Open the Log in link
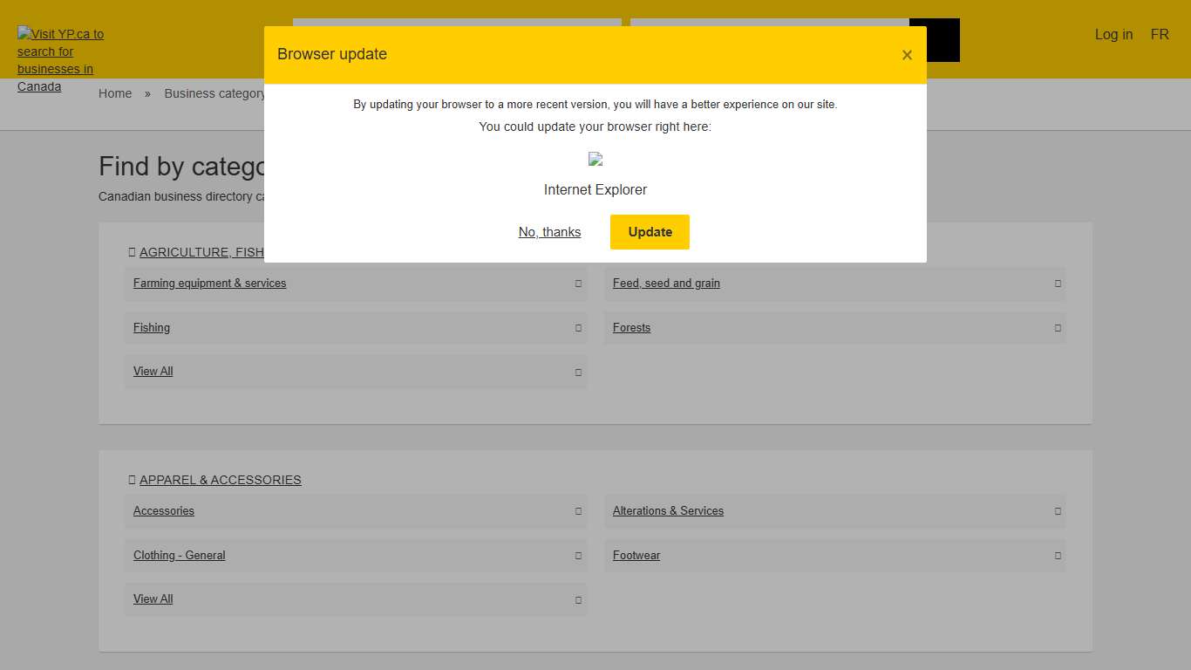Image resolution: width=1191 pixels, height=670 pixels. point(1113,34)
